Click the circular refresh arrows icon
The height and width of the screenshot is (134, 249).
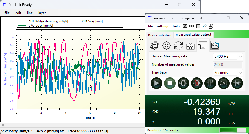click(x=178, y=46)
